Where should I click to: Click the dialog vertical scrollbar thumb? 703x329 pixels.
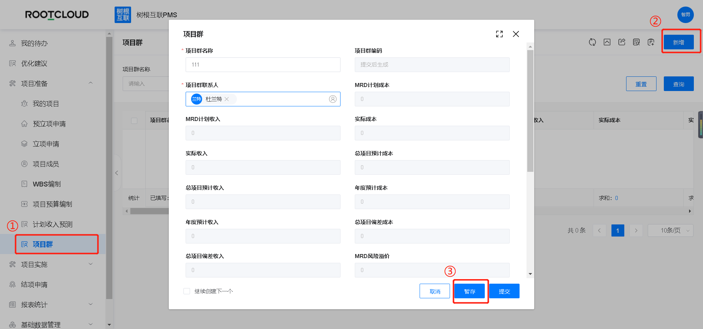530,111
